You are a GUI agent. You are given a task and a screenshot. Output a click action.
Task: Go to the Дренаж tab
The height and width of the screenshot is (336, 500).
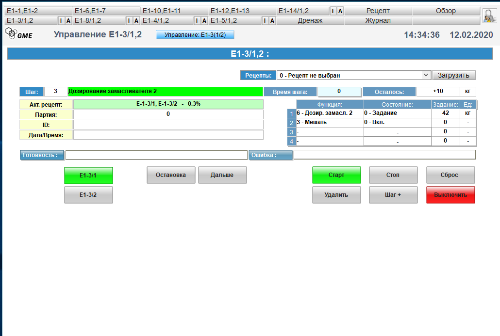click(x=310, y=20)
